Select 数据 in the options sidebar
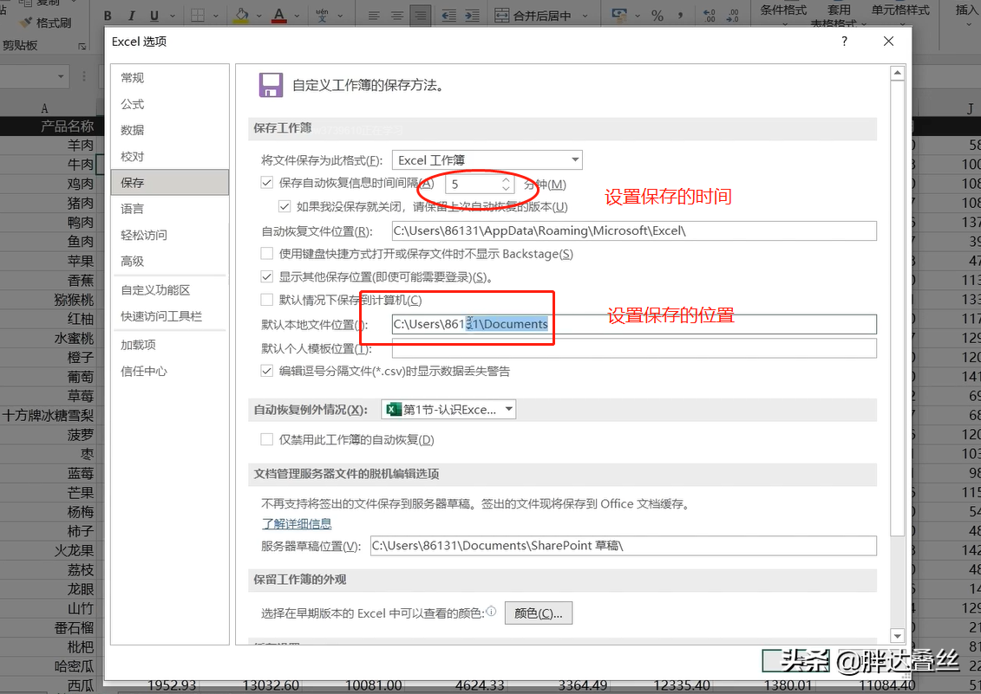Screen dimensions: 981x694 (169, 130)
